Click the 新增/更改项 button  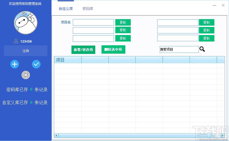pos(83,50)
